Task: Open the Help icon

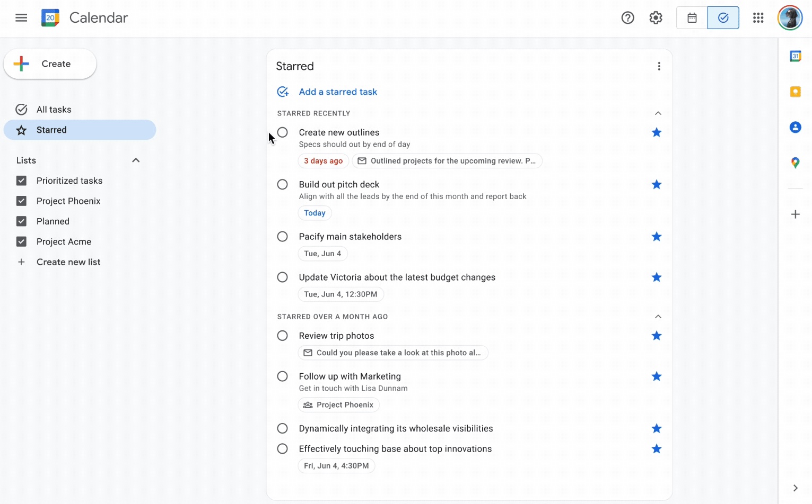Action: pyautogui.click(x=628, y=17)
